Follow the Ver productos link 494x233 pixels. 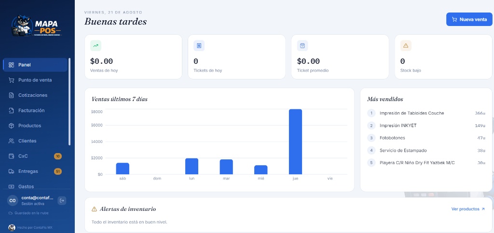pyautogui.click(x=468, y=209)
